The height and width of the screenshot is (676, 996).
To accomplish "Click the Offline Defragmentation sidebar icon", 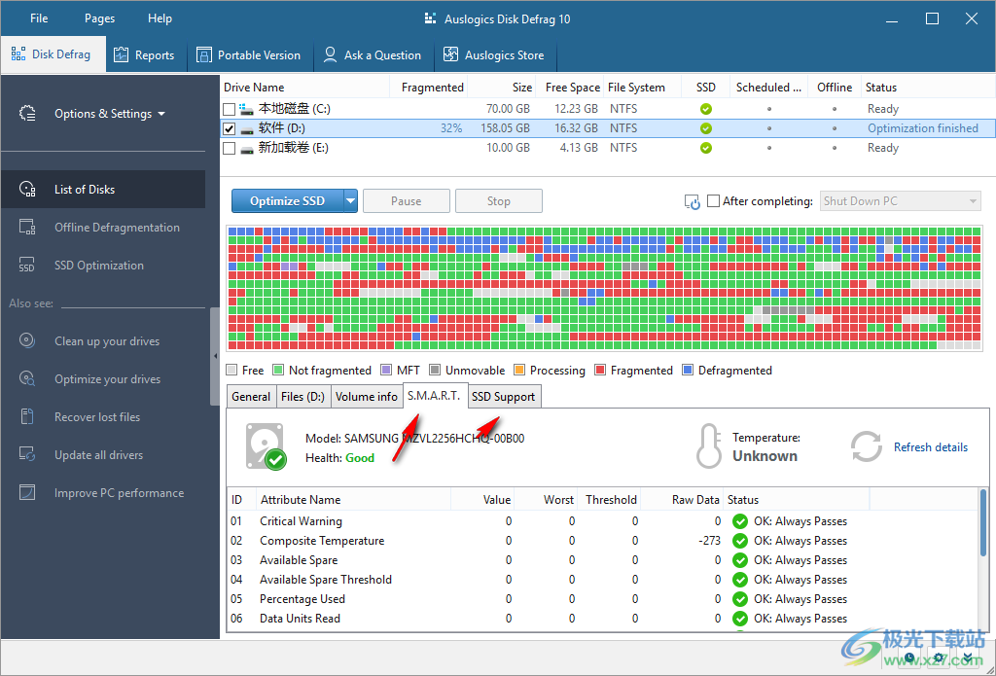I will [26, 228].
